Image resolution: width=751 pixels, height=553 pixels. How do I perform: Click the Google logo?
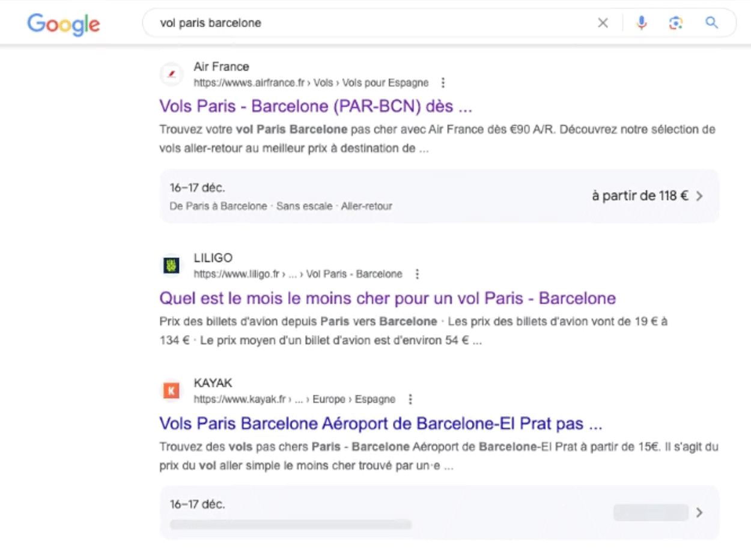[x=63, y=24]
